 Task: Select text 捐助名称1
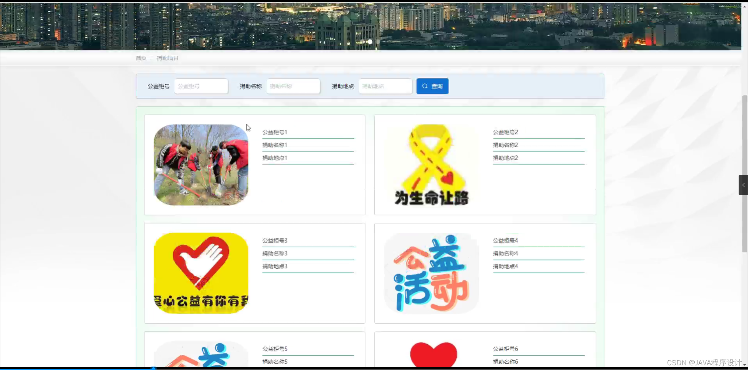275,145
